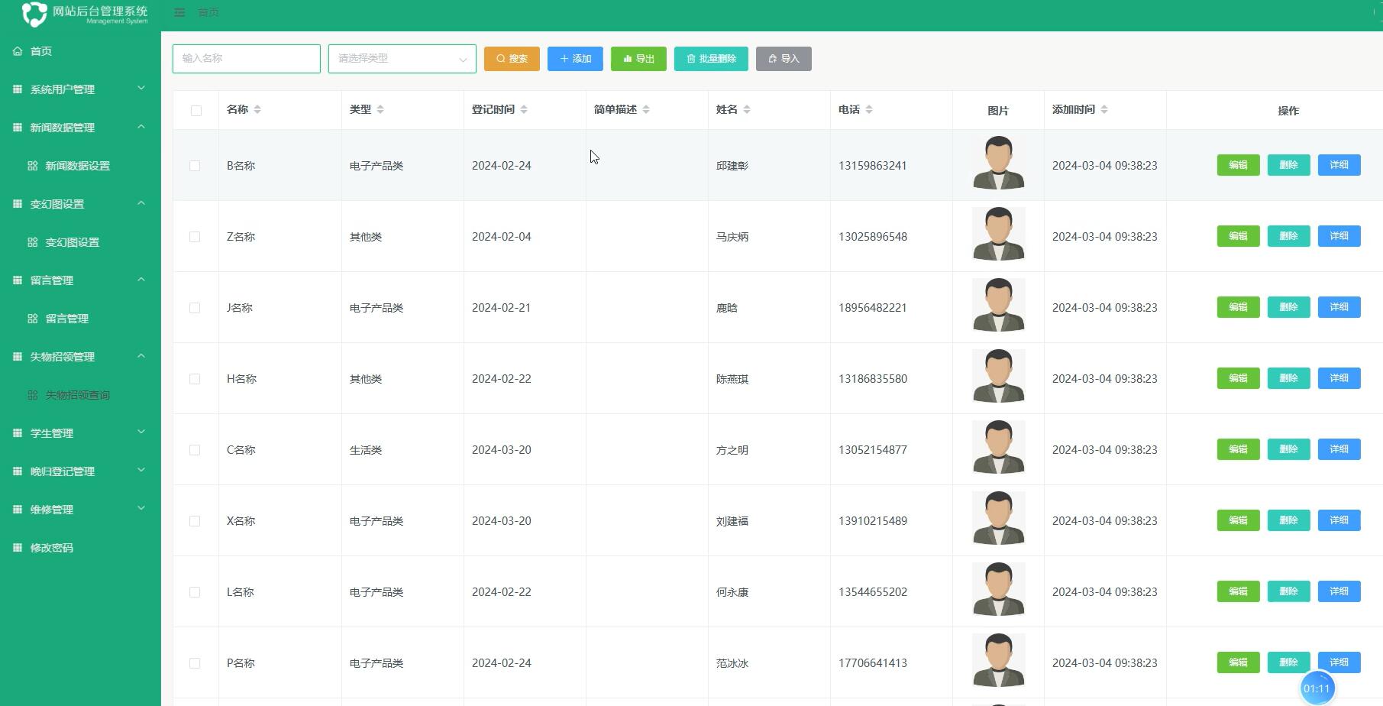
Task: Click the hamburger menu icon to collapse sidebar
Action: (179, 12)
